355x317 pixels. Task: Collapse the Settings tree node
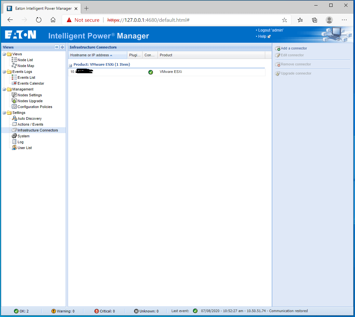click(5, 113)
